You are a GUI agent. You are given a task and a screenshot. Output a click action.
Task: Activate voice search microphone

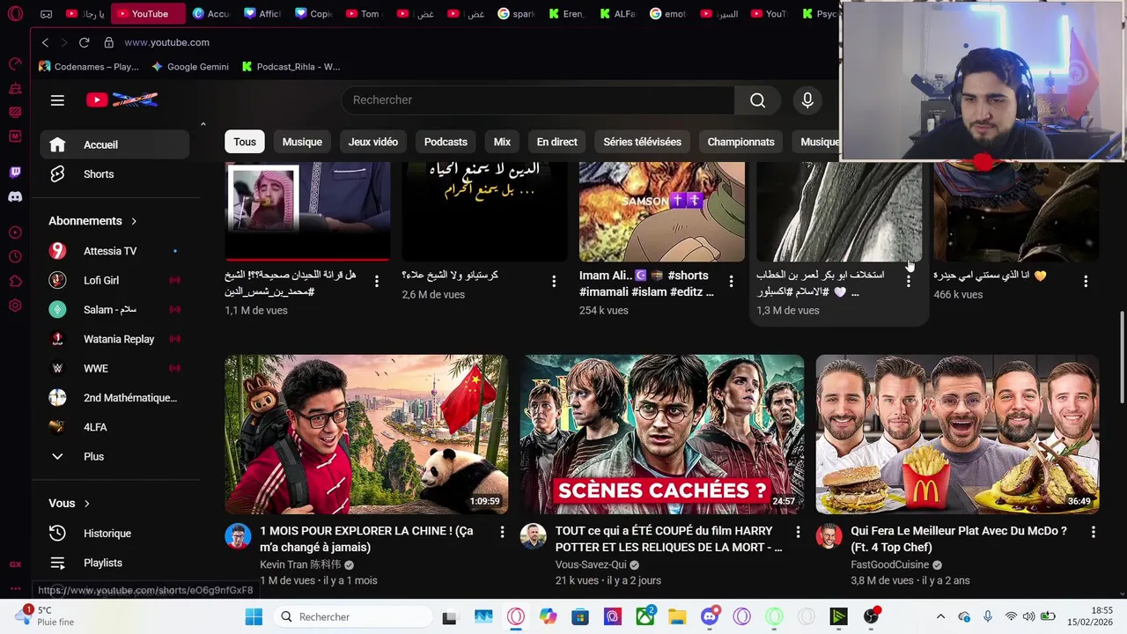click(x=807, y=100)
